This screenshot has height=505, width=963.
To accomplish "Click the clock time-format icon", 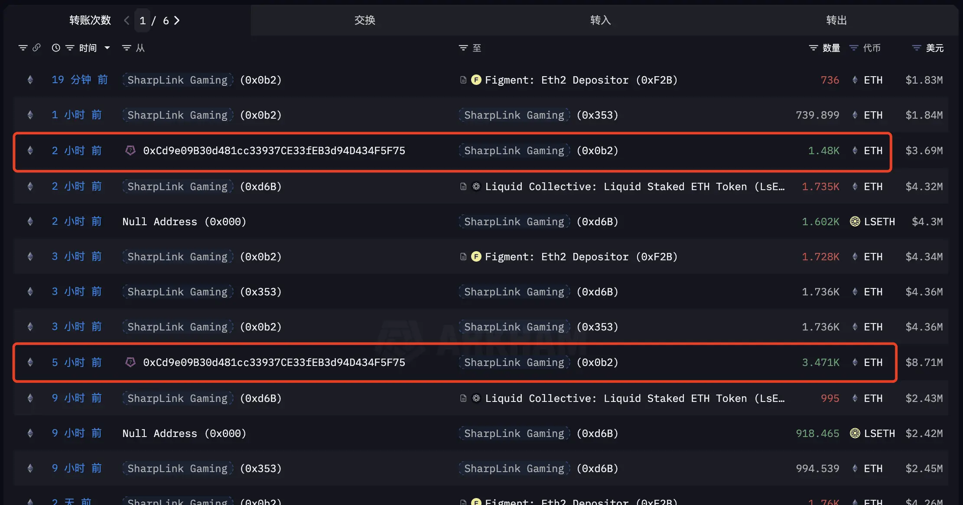I will tap(56, 48).
